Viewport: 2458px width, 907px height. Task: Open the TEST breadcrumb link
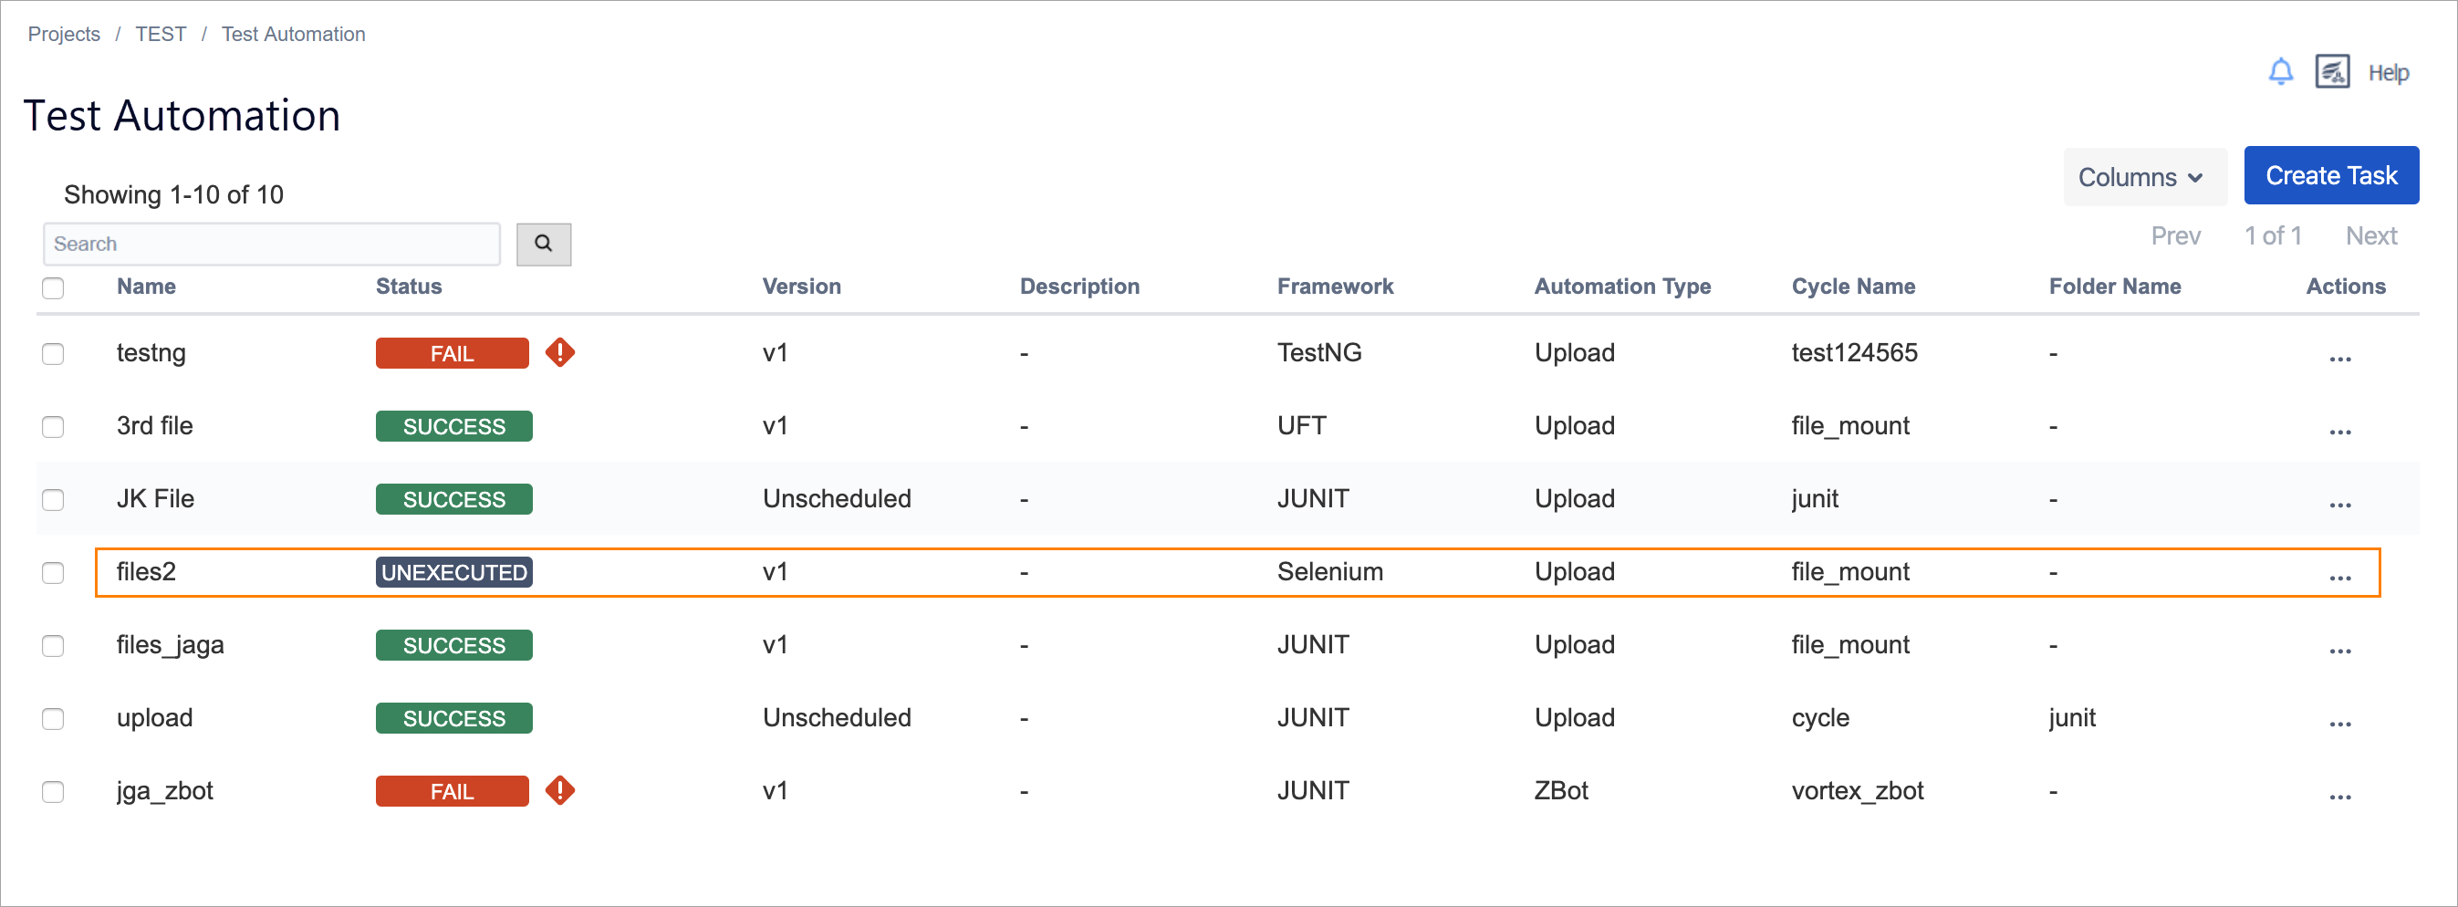[x=161, y=35]
